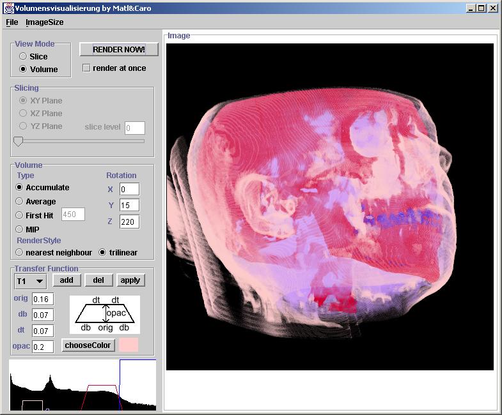502x415 pixels.
Task: Apply the transfer function settings
Action: point(130,280)
